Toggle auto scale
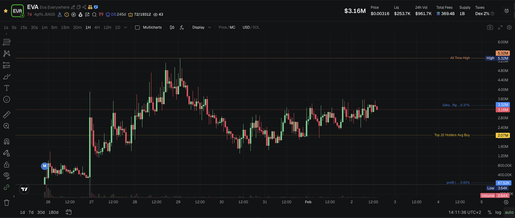The height and width of the screenshot is (218, 515). click(x=509, y=212)
